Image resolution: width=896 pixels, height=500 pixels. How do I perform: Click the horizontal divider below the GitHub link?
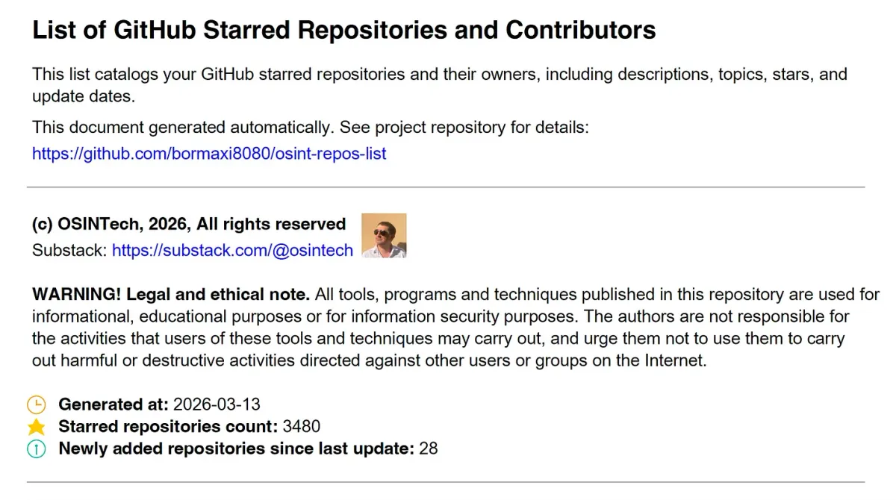(x=446, y=187)
